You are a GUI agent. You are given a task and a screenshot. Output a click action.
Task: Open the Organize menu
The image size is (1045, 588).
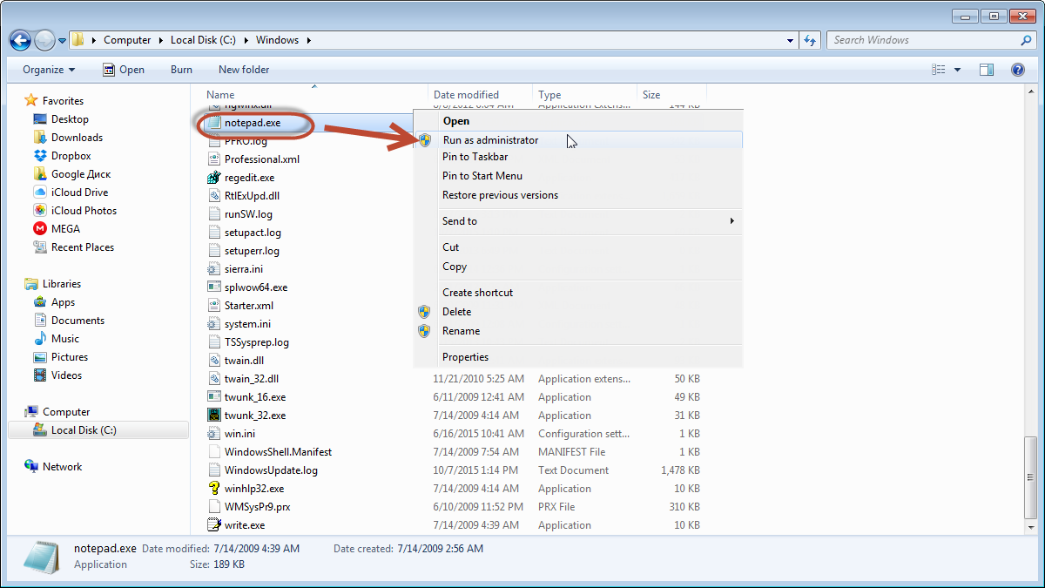49,70
